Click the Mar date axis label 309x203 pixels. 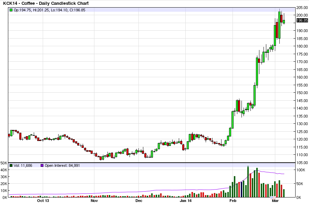click(275, 201)
